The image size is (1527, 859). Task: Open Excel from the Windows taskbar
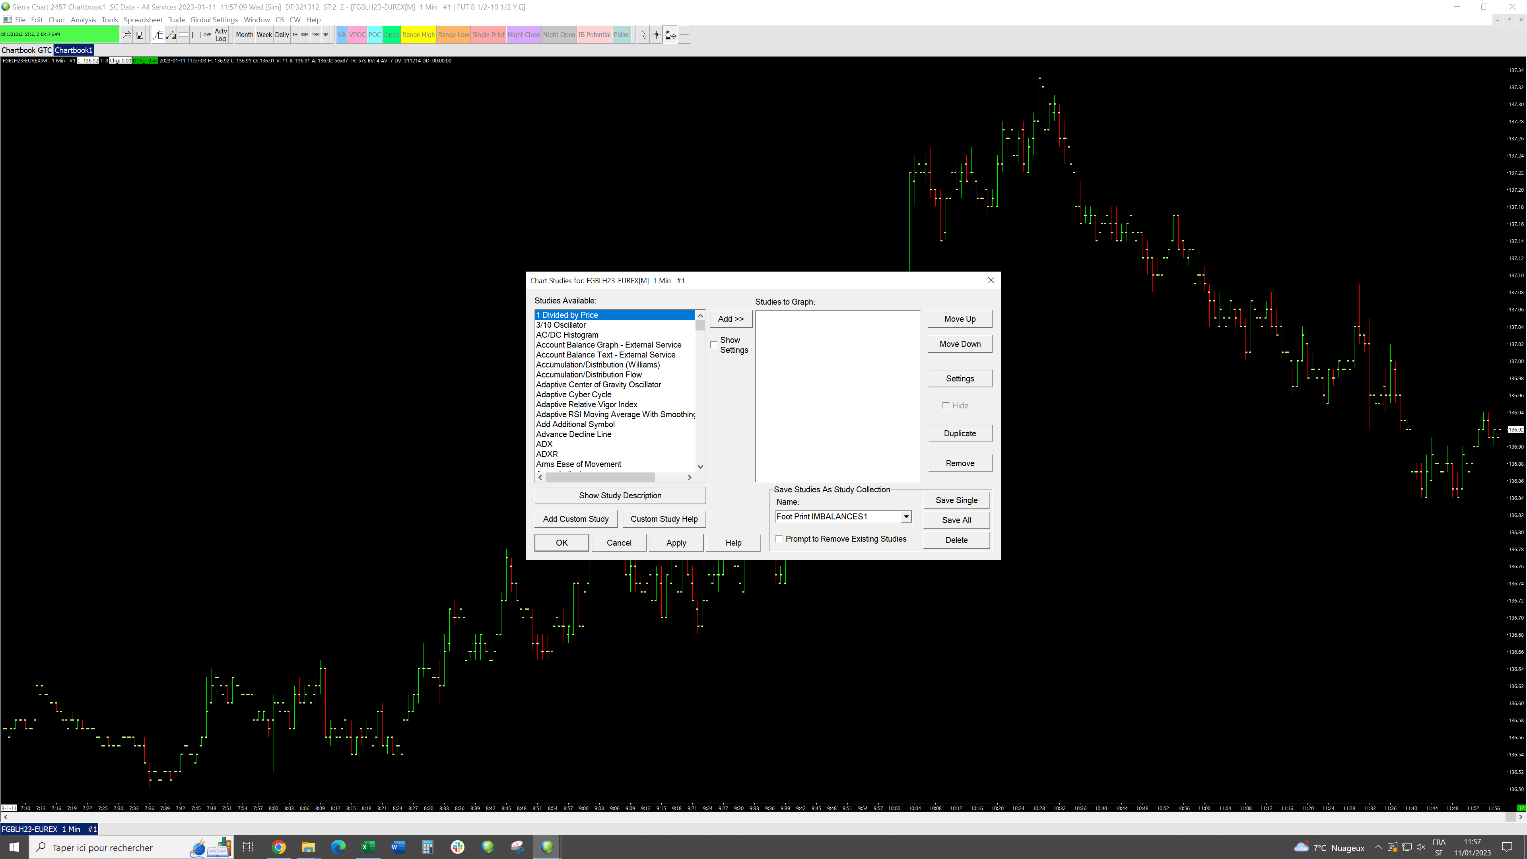tap(367, 847)
